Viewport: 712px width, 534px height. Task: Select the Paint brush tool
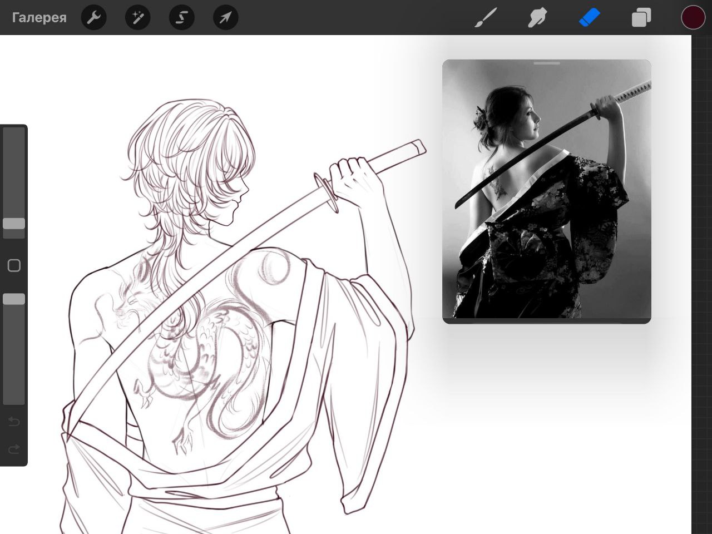(486, 18)
